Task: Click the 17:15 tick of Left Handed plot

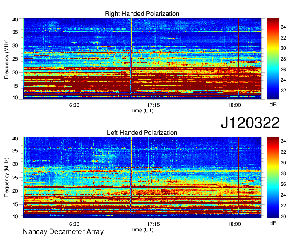Action: pos(154,224)
